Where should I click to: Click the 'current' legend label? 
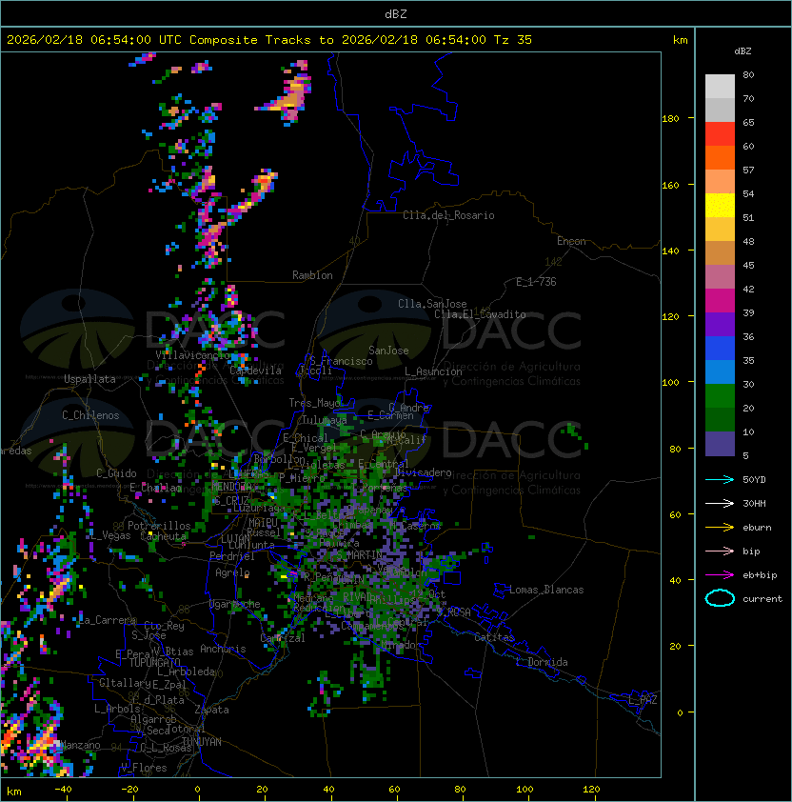(x=762, y=599)
